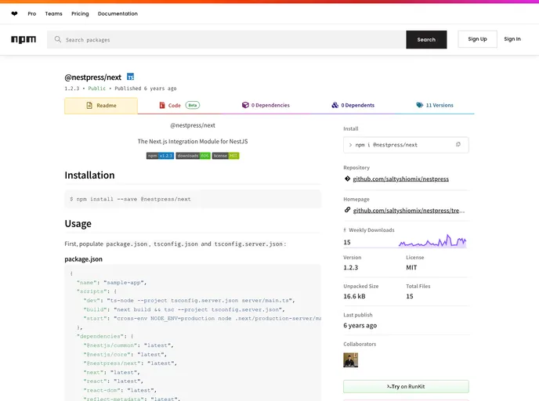
Task: Open TypeScript declarations badge next to package name
Action: click(130, 77)
